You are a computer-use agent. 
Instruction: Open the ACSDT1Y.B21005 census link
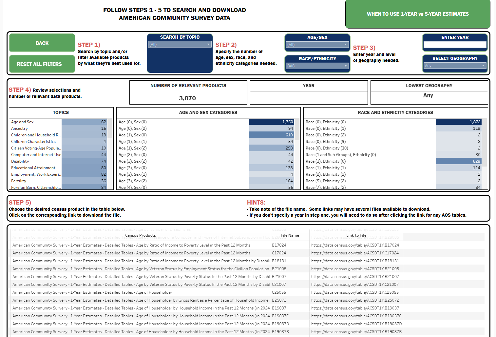(355, 269)
